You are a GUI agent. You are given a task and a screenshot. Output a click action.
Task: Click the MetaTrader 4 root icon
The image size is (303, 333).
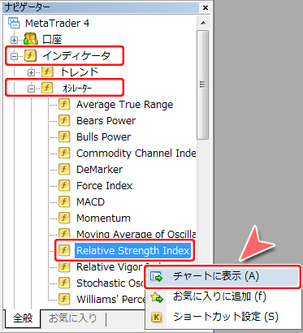14,24
